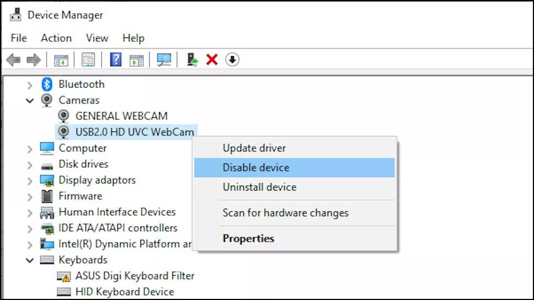Select the Human Interface Devices label
The height and width of the screenshot is (300, 534).
pyautogui.click(x=117, y=212)
